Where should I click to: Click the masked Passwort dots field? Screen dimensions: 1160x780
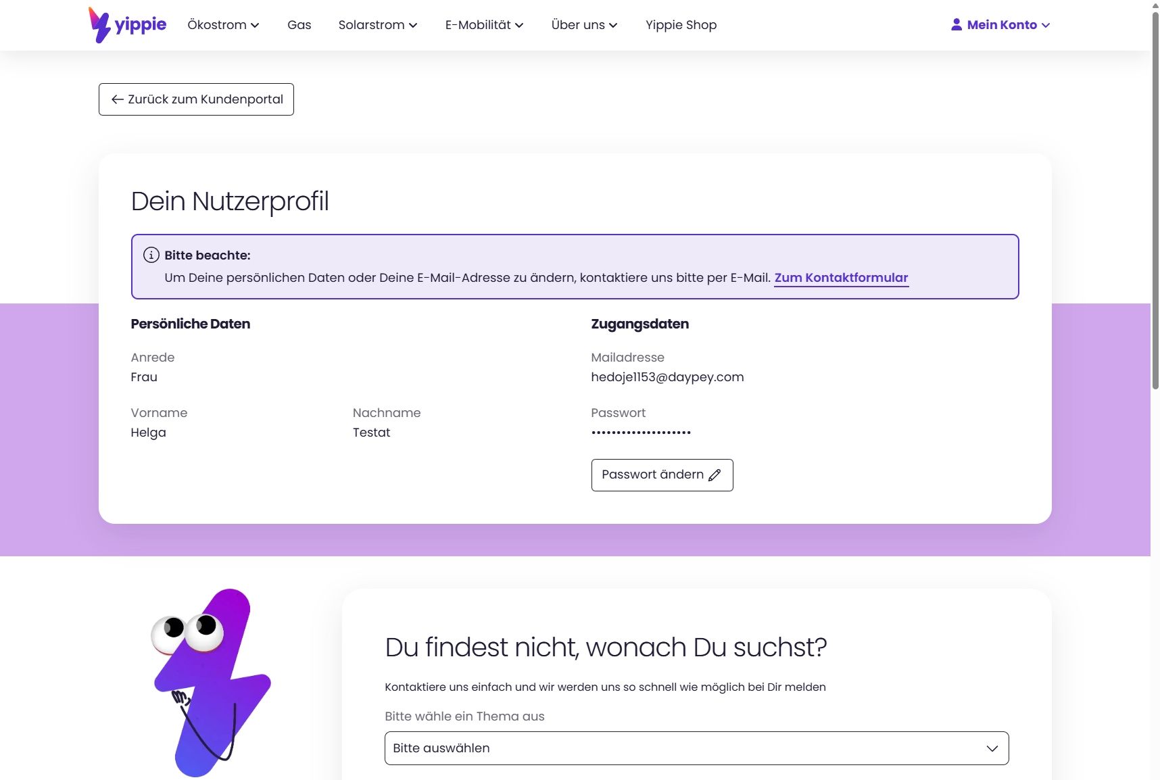(x=641, y=433)
